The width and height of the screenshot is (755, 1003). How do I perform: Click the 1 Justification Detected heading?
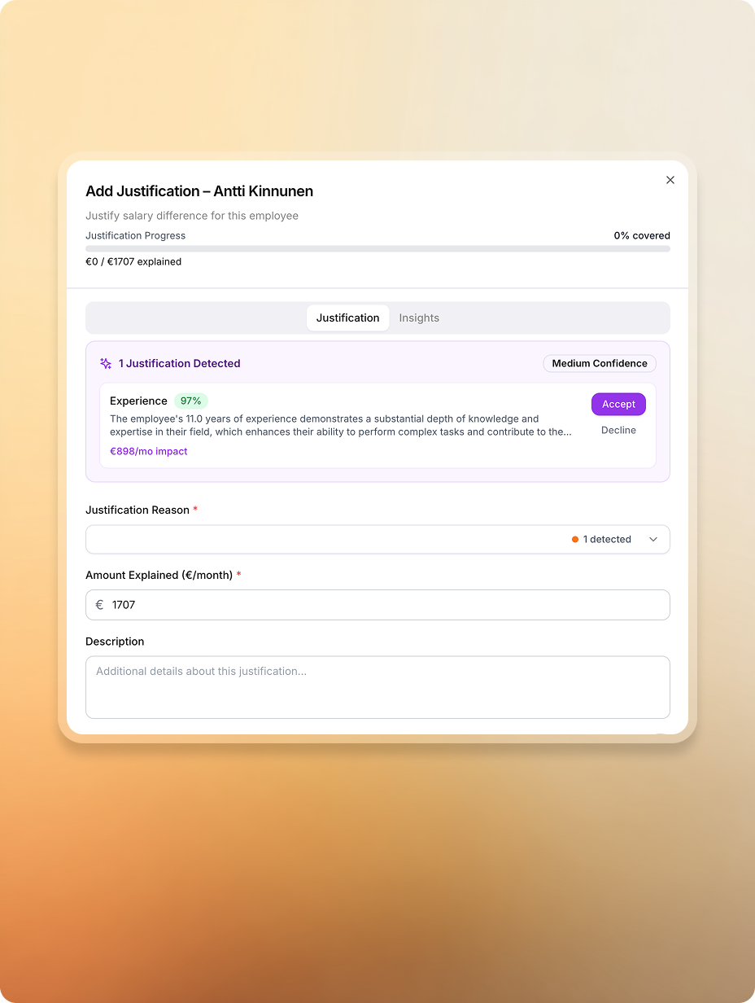click(x=179, y=364)
